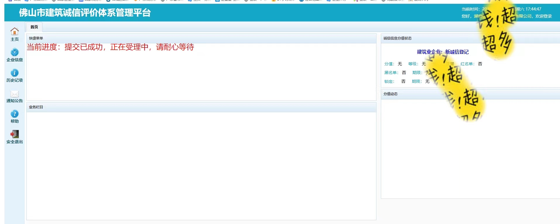Click the 等级: label
Image resolution: width=560 pixels, height=224 pixels.
click(413, 64)
